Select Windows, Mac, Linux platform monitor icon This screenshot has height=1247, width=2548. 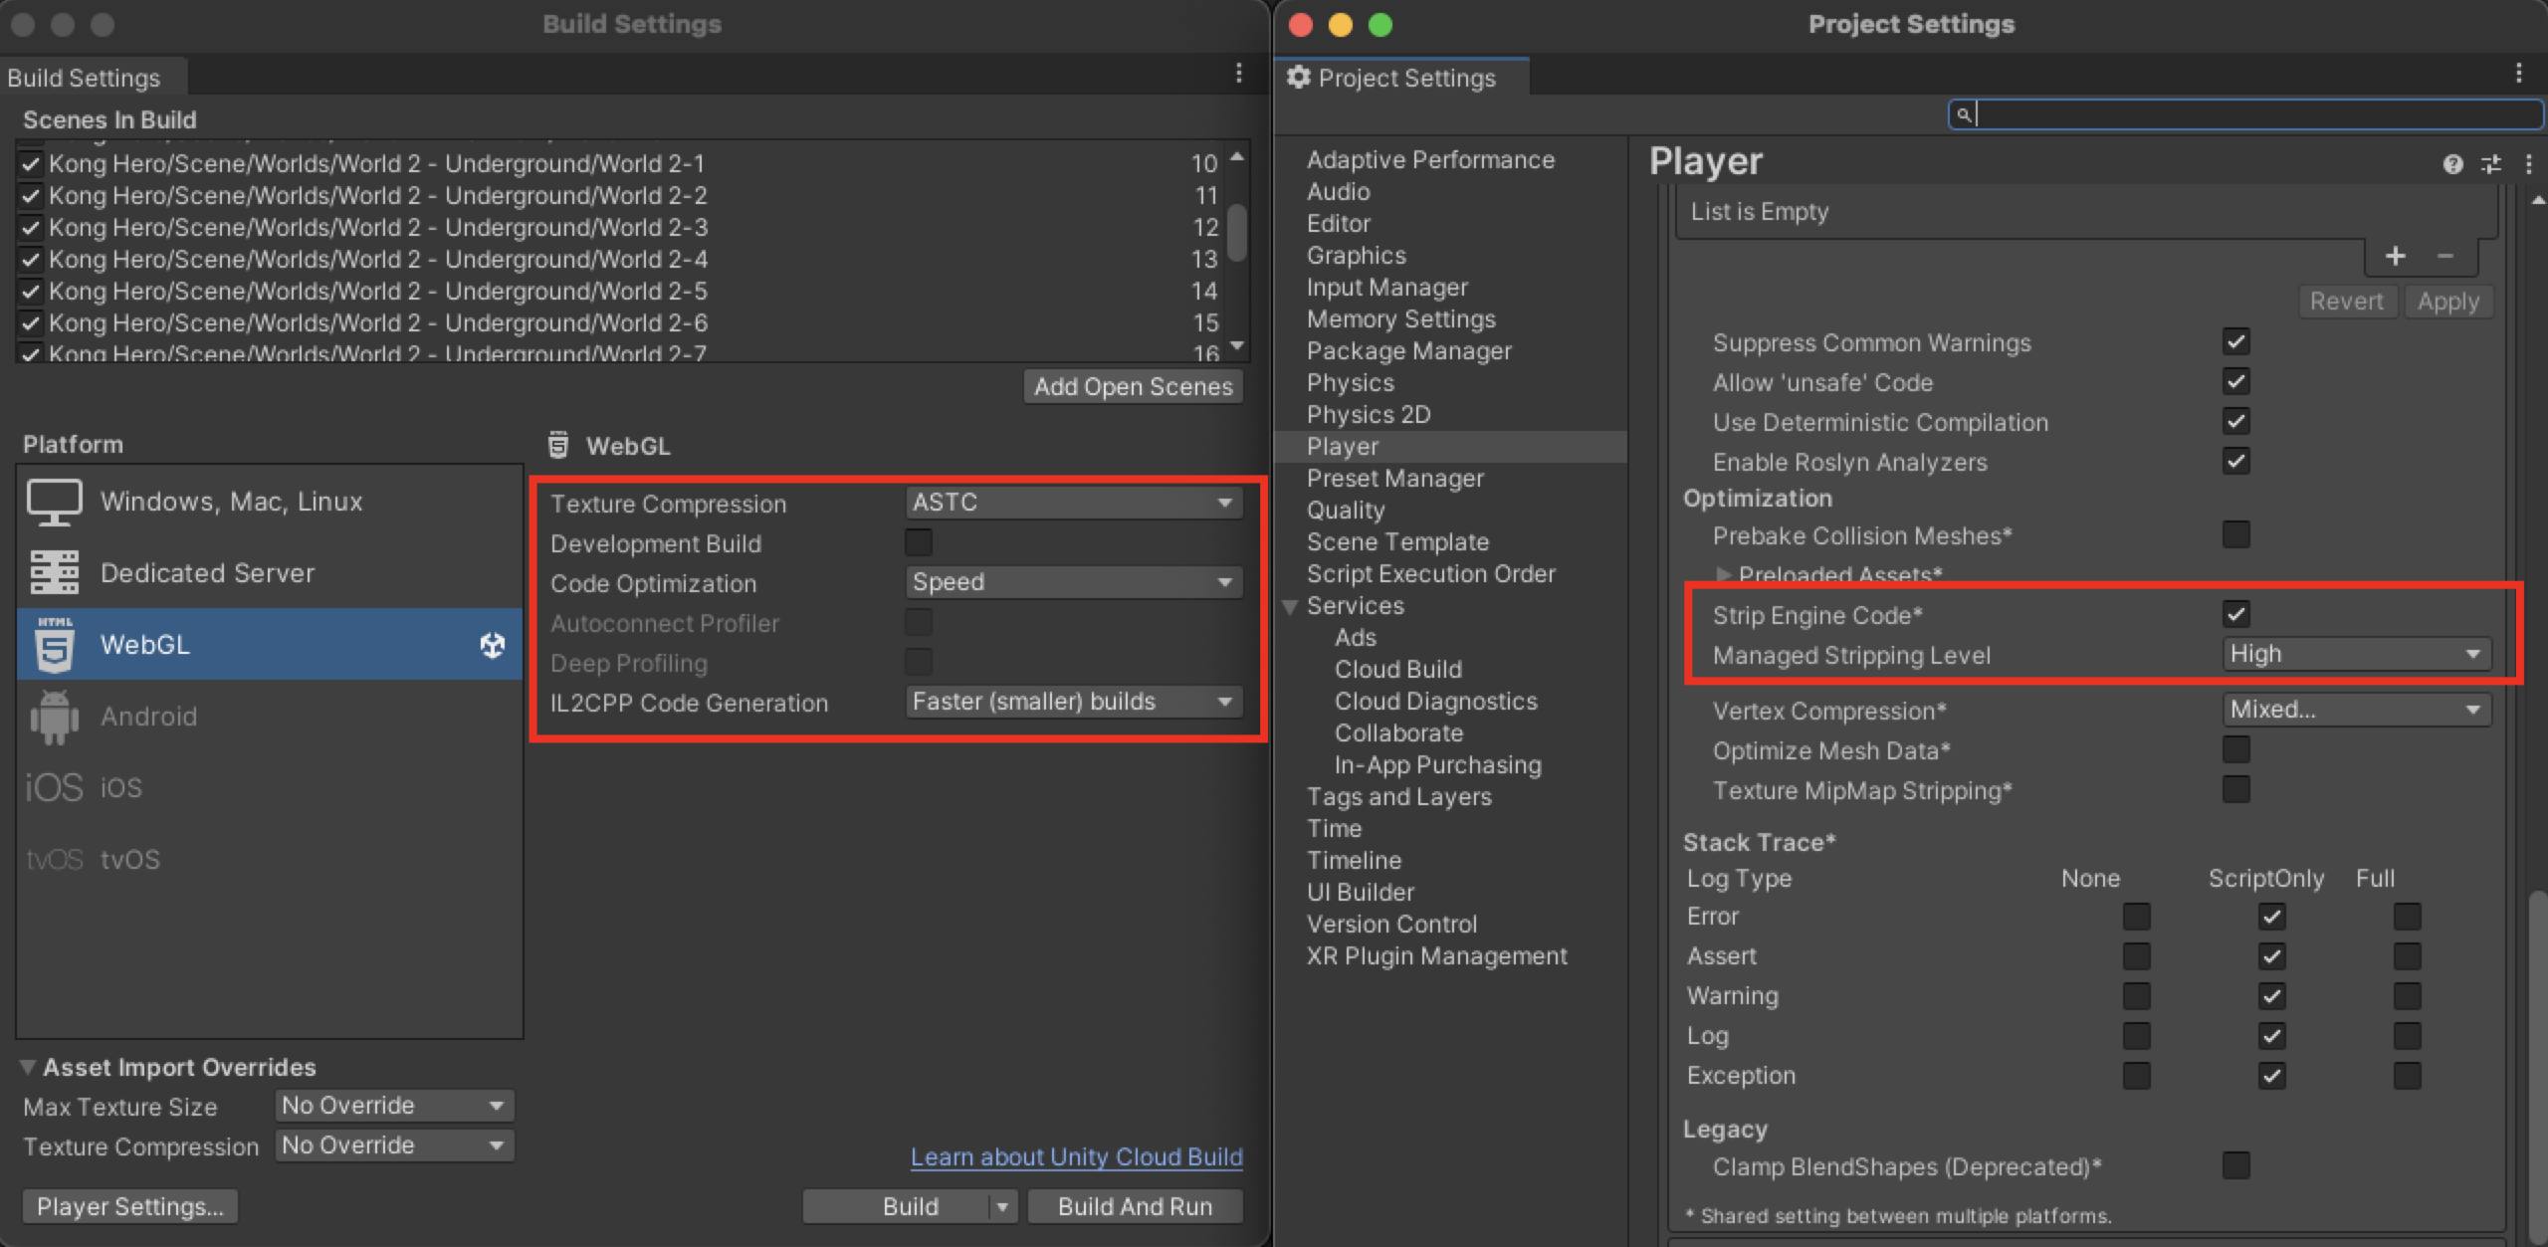54,502
